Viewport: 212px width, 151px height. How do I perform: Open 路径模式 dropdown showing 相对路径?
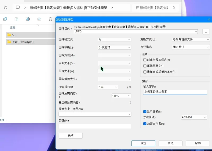pyautogui.click(x=191, y=47)
